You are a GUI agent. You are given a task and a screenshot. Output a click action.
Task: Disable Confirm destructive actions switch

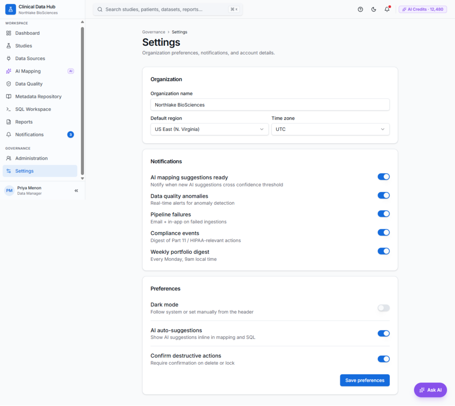[x=383, y=359]
